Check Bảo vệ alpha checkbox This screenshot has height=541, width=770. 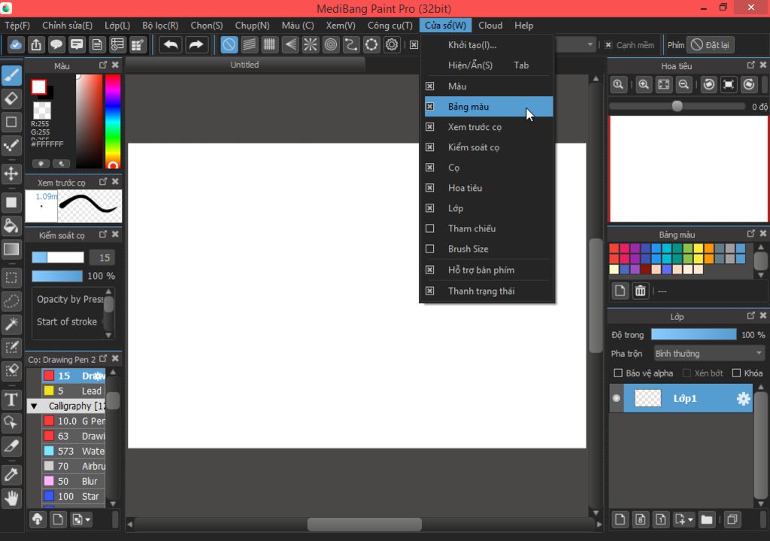pyautogui.click(x=618, y=373)
